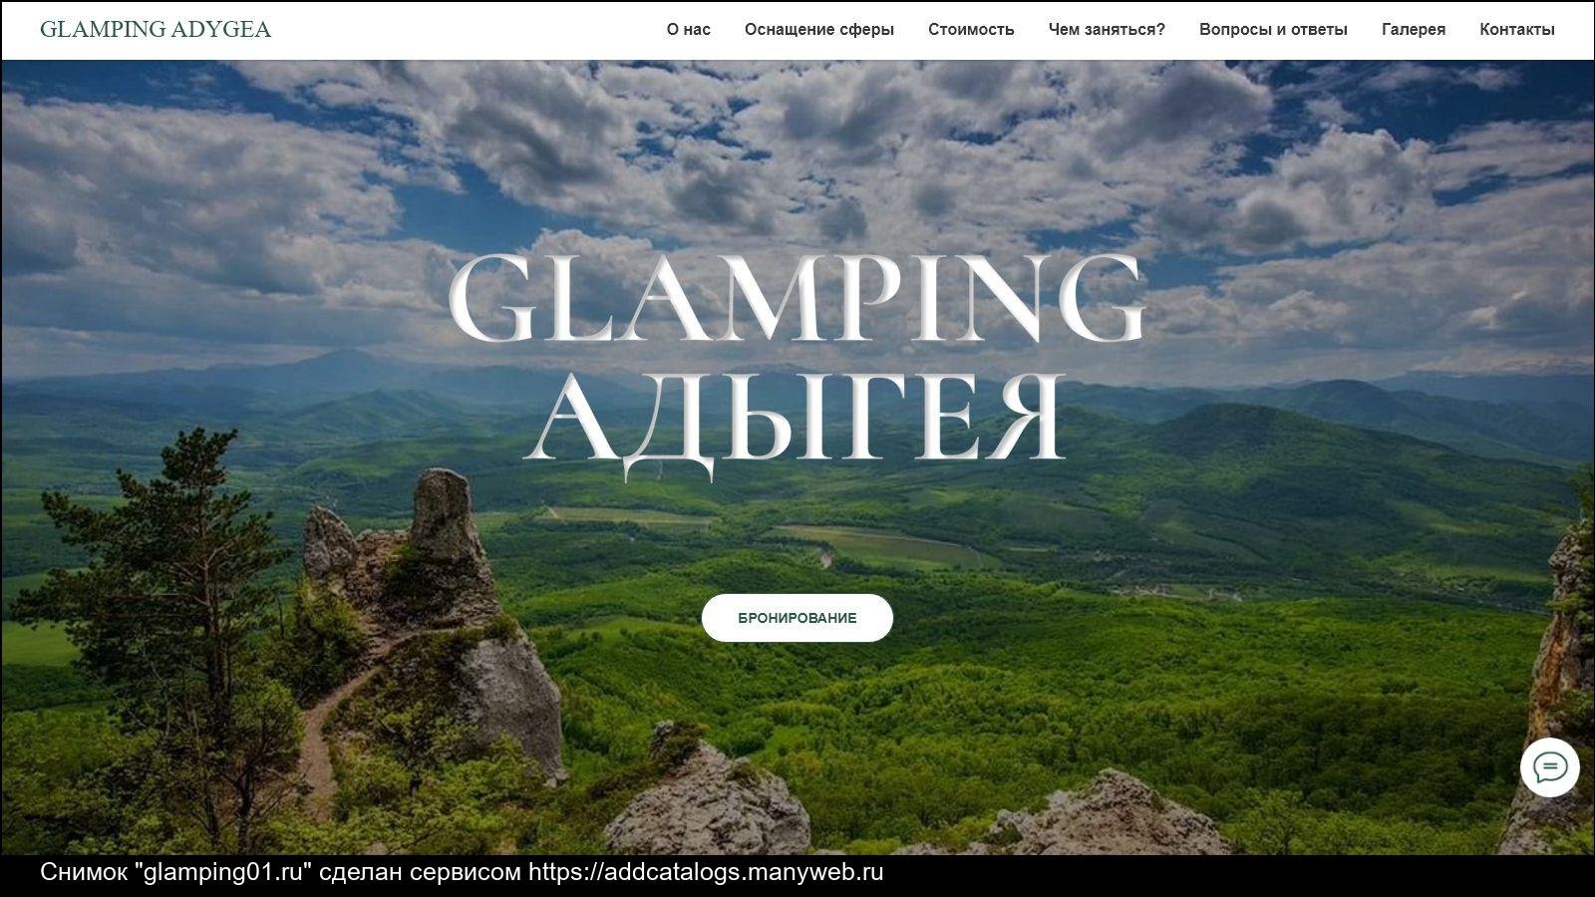This screenshot has width=1595, height=897.
Task: Click the АДЫГЕЯ headline text
Action: (796, 419)
